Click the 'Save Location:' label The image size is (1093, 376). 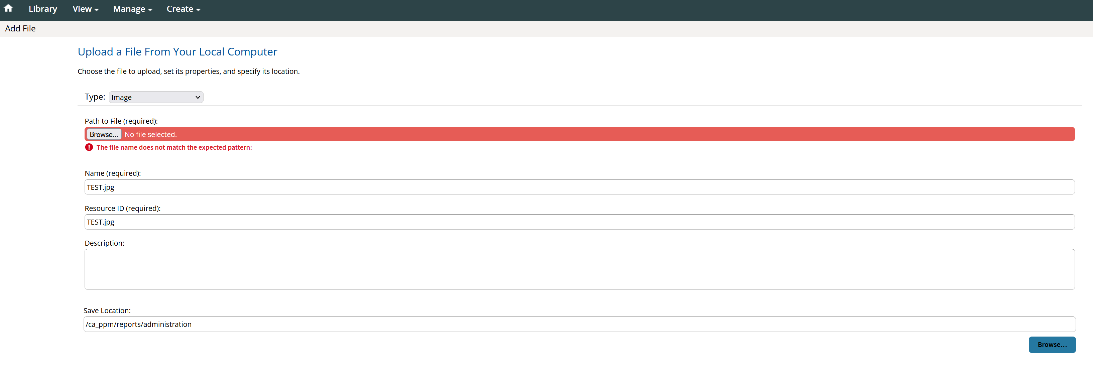(107, 310)
